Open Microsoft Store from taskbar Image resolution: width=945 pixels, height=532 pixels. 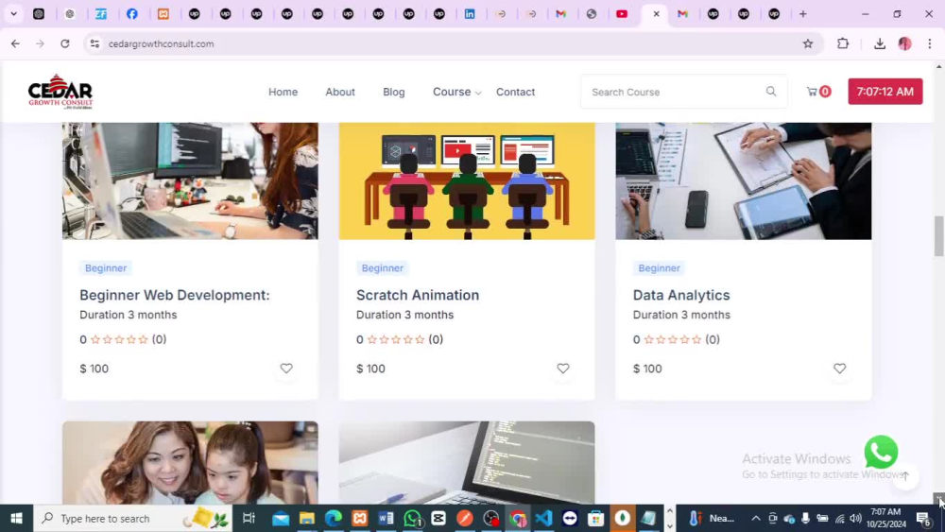pos(596,518)
